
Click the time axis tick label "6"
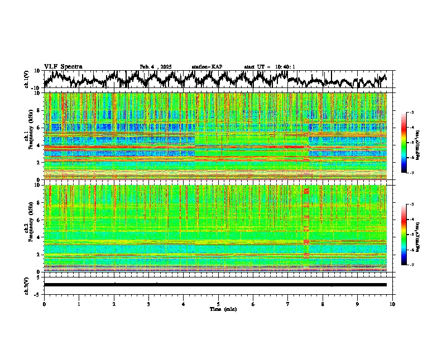[x=253, y=304]
